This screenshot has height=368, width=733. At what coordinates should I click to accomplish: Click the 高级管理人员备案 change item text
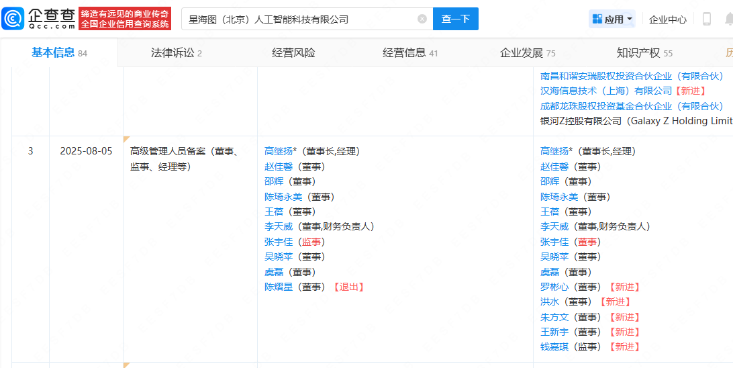pyautogui.click(x=185, y=159)
